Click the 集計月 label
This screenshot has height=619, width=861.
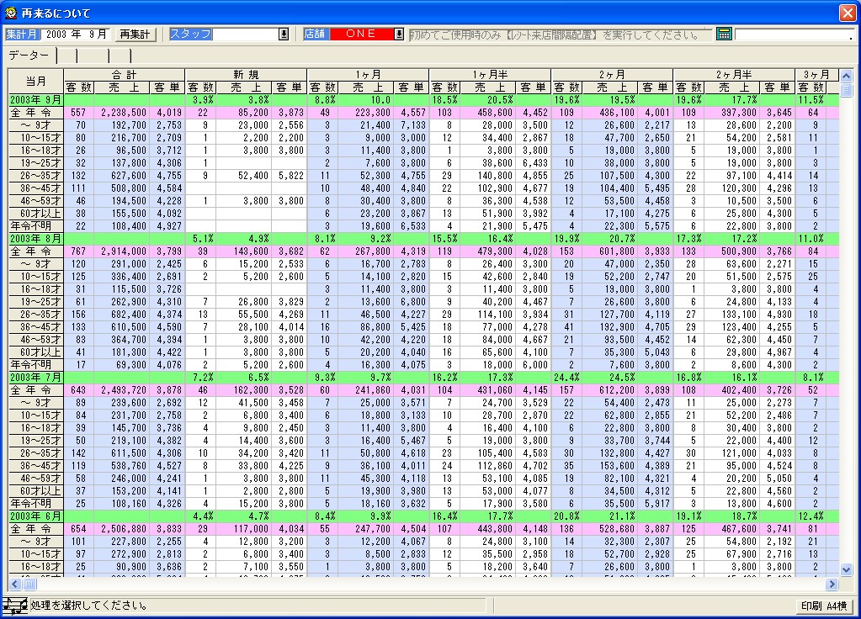pyautogui.click(x=22, y=34)
